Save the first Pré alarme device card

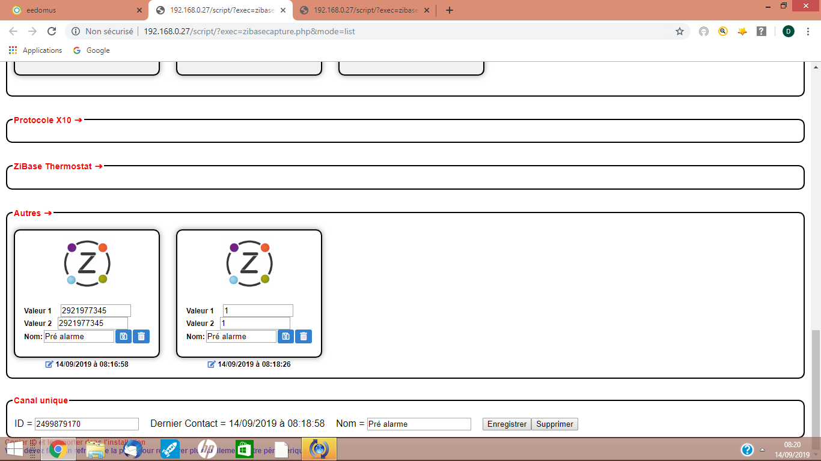pyautogui.click(x=123, y=337)
